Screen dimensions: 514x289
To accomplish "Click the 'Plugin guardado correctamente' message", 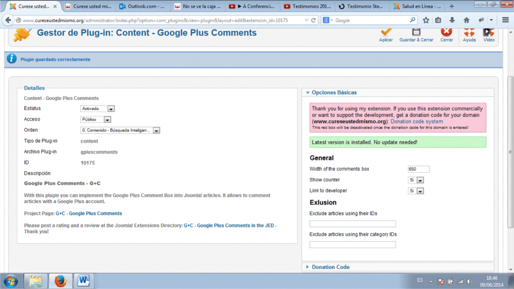I will [56, 59].
